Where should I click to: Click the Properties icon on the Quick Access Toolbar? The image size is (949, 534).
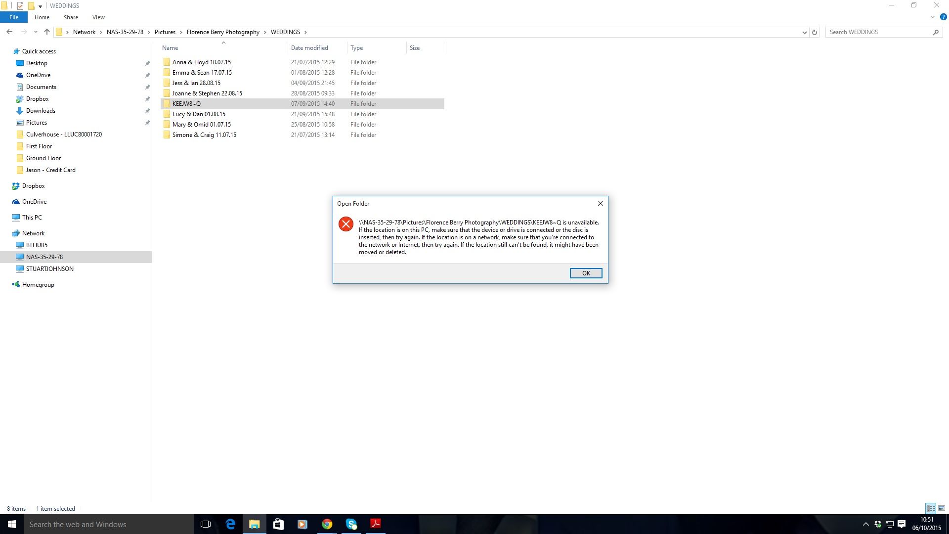pyautogui.click(x=20, y=5)
